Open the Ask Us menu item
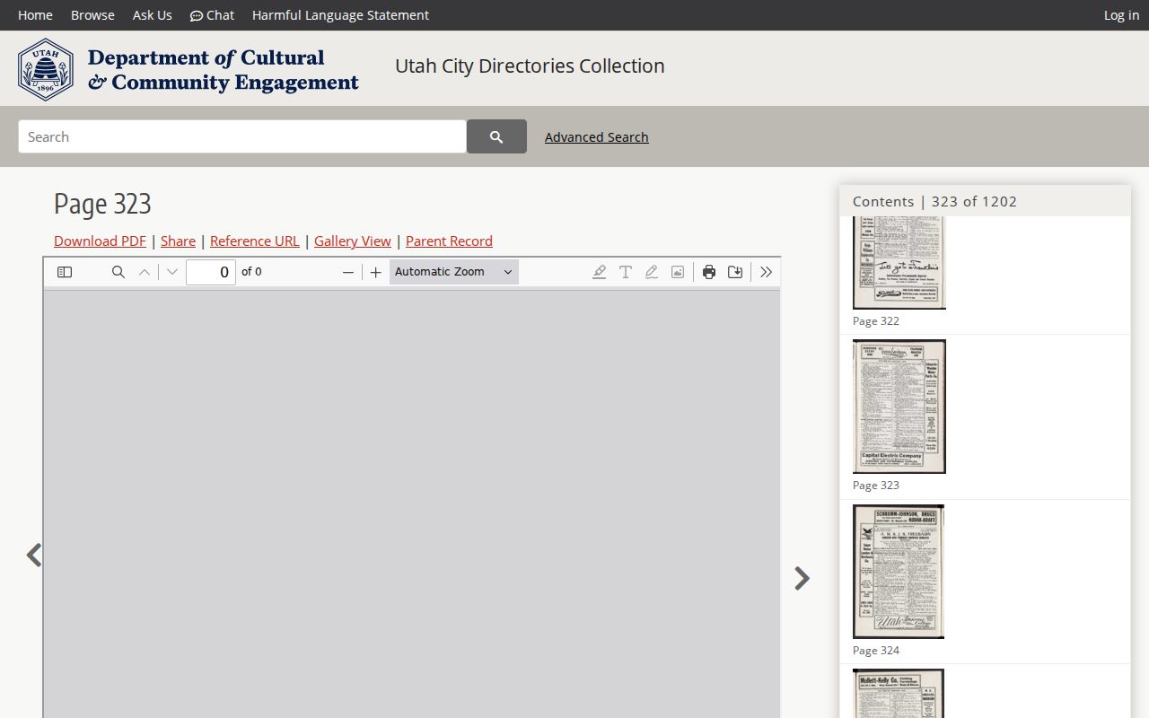Viewport: 1149px width, 718px height. pos(153,15)
